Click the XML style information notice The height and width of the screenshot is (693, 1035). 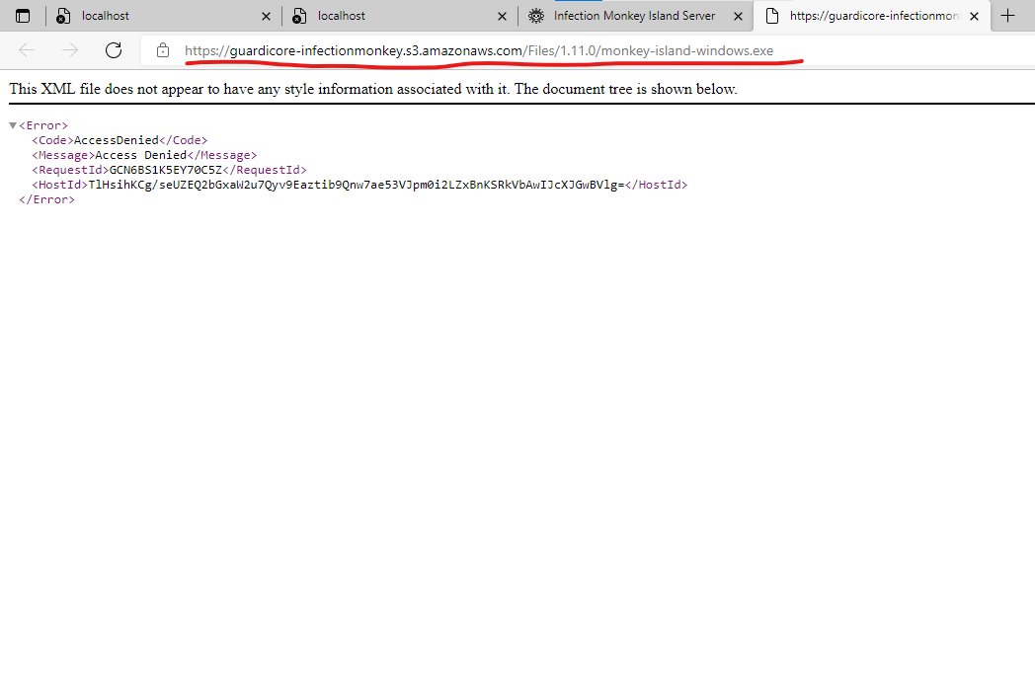[373, 89]
